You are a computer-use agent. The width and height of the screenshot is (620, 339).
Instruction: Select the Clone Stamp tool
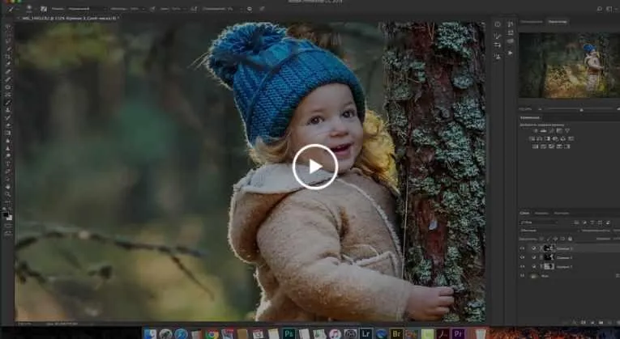click(8, 110)
